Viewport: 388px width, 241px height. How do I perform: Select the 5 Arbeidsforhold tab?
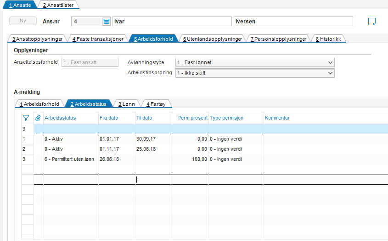click(153, 39)
